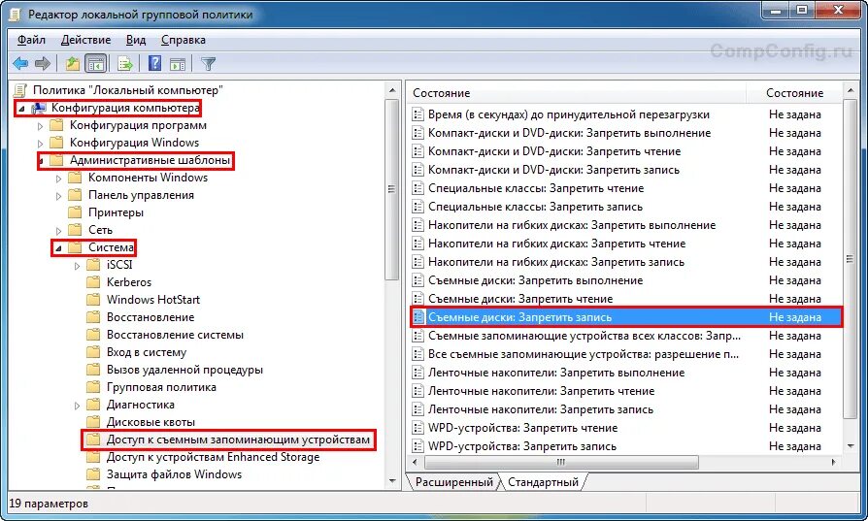Click the tree pane scroll down arrow
Image resolution: width=868 pixels, height=521 pixels.
[x=392, y=481]
